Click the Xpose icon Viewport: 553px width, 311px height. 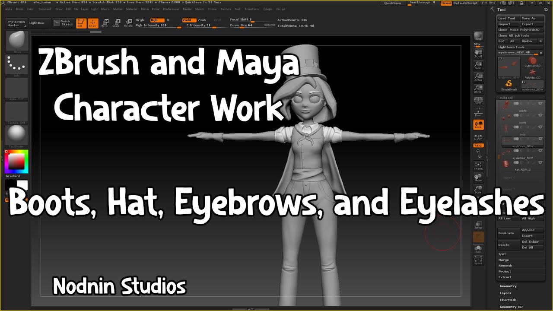pos(478,260)
